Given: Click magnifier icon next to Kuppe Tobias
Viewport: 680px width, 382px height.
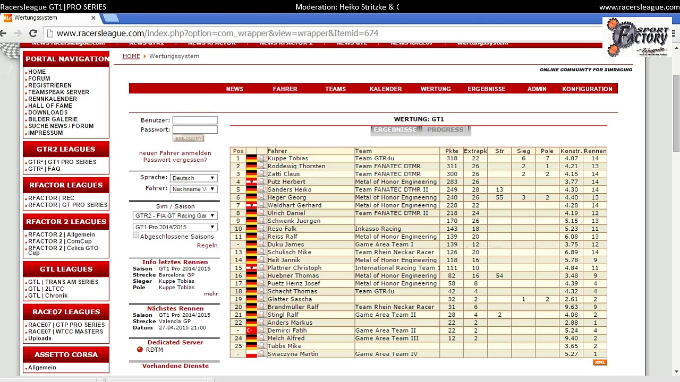Looking at the screenshot, I should click(261, 158).
